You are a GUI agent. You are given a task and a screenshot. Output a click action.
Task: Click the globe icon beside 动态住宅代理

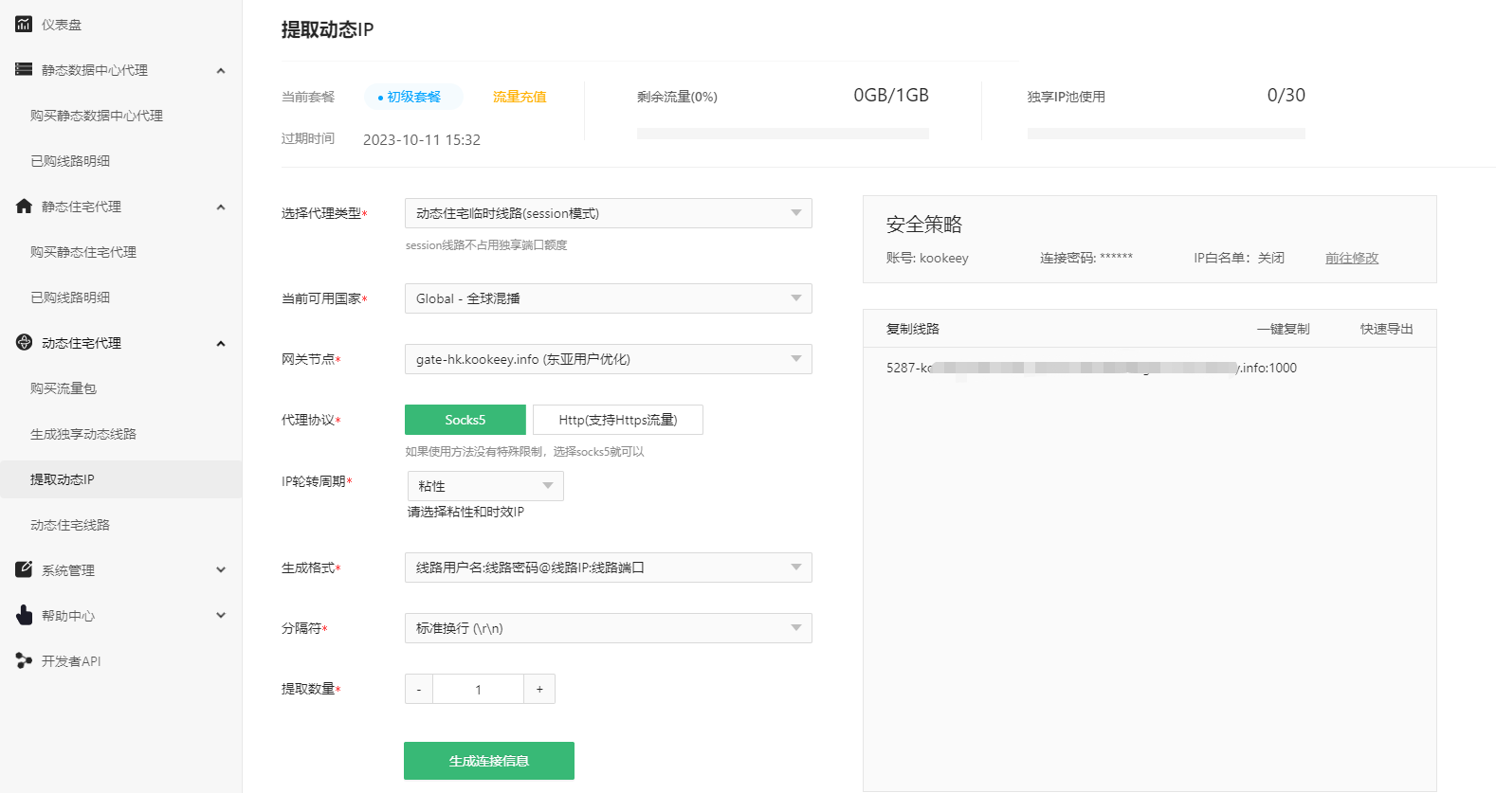click(x=24, y=342)
